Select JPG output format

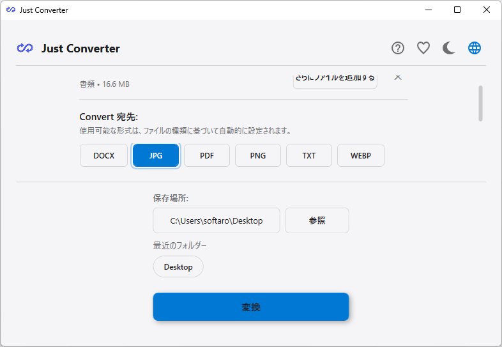pyautogui.click(x=156, y=155)
